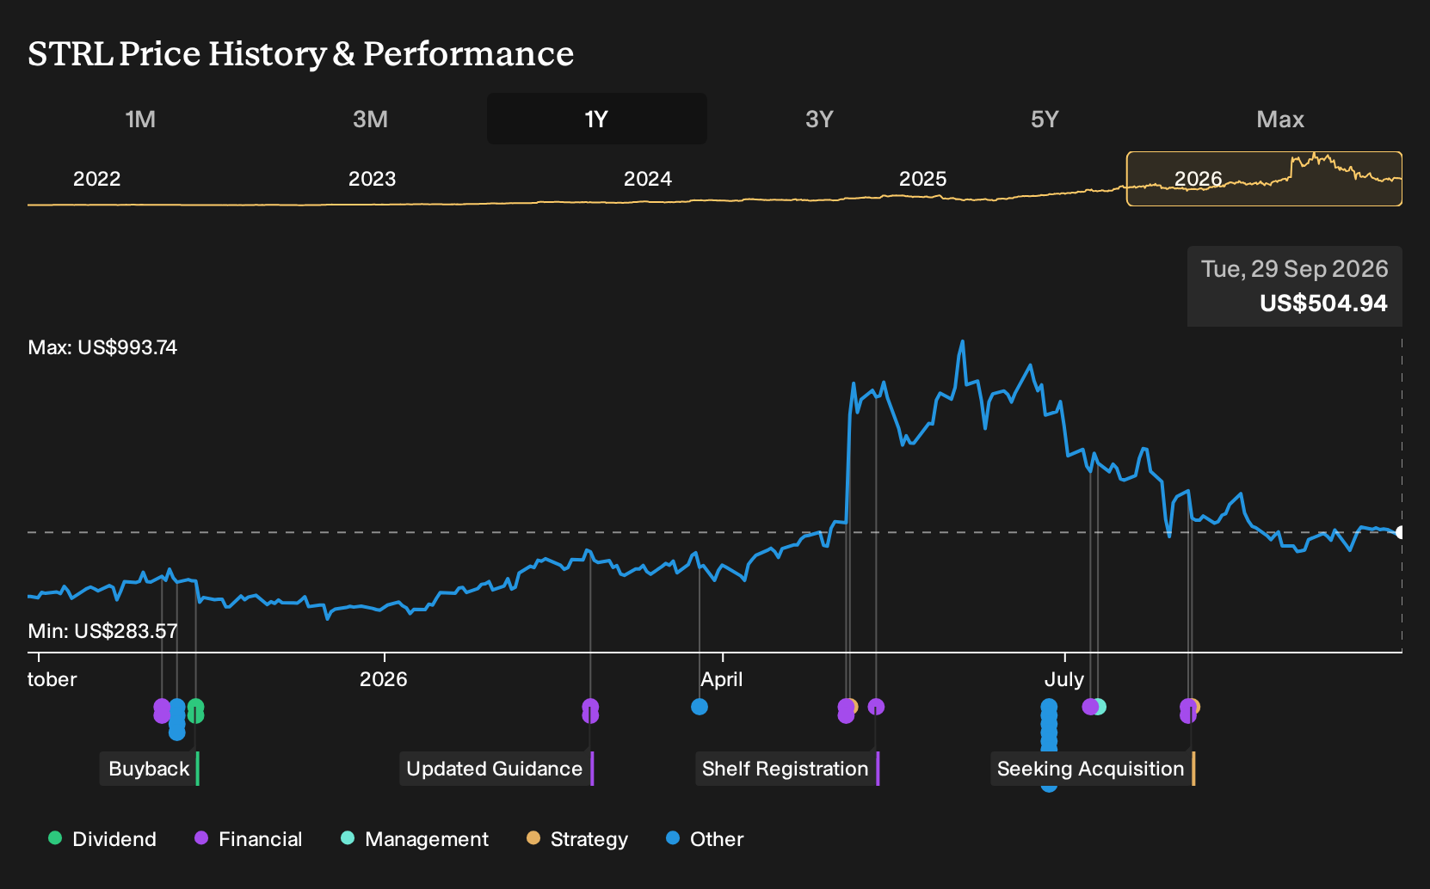Toggle the Financial legend filter
The height and width of the screenshot is (889, 1430).
(248, 839)
